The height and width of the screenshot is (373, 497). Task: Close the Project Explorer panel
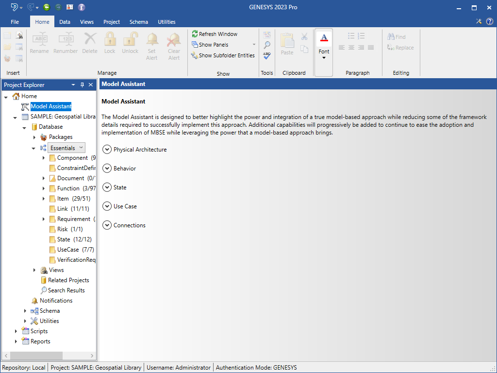click(91, 85)
